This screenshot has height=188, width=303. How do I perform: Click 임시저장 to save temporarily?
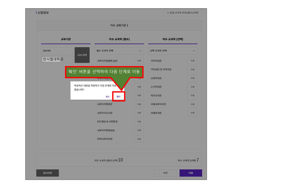(47, 173)
